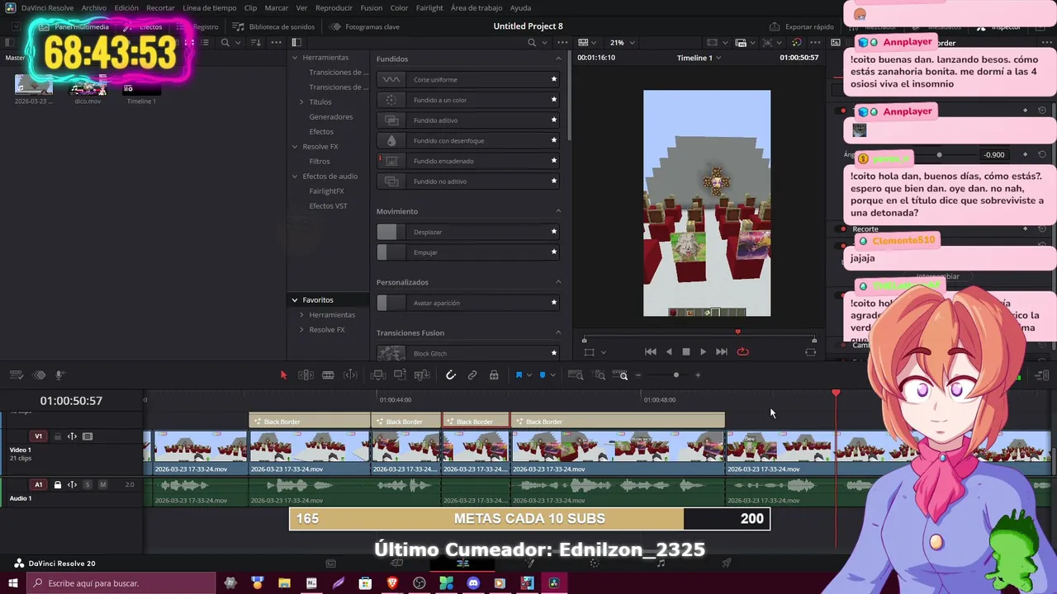Toggle Position Lock icon
Screen dimensions: 1057x594
(x=494, y=375)
